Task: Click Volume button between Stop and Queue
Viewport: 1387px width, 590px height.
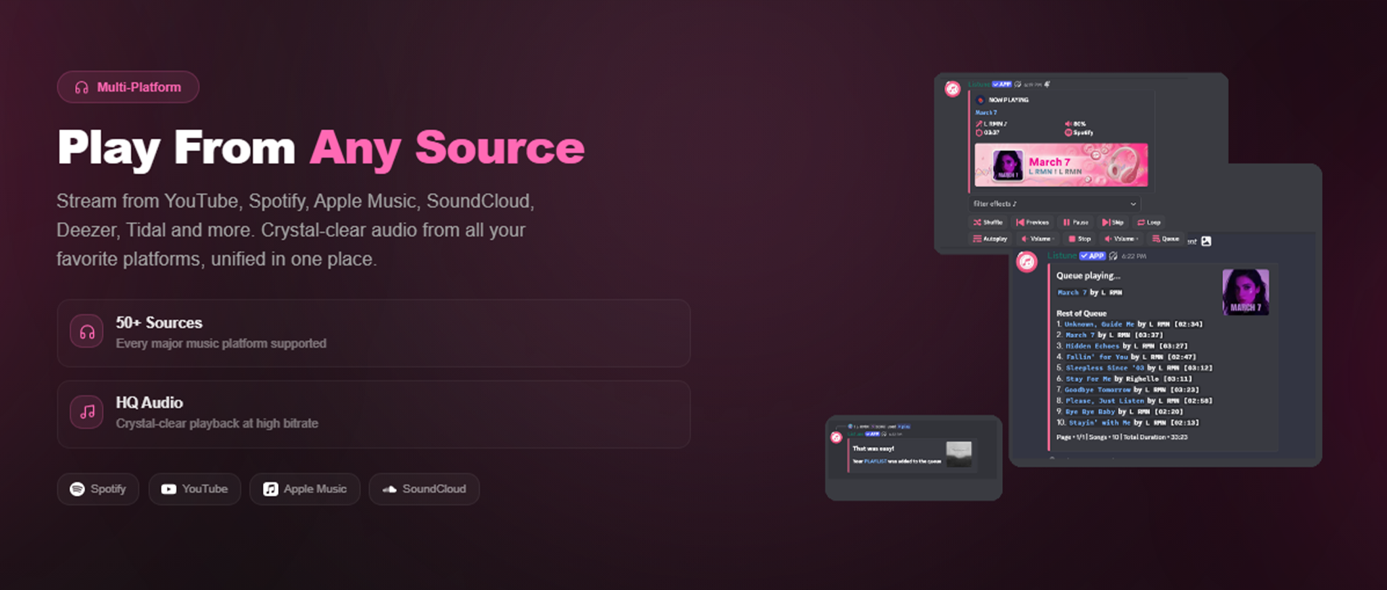Action: (x=1121, y=238)
